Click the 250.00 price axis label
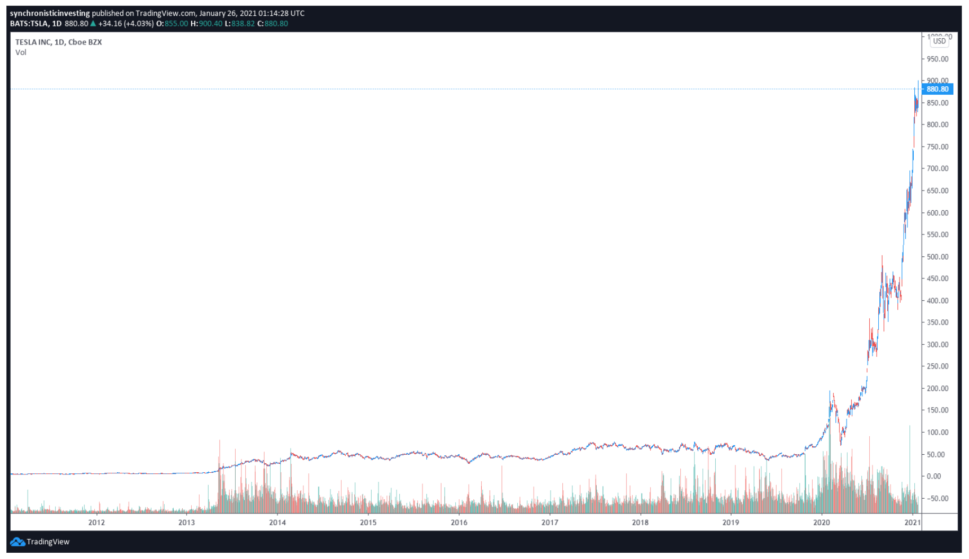The image size is (969, 559). [x=937, y=366]
